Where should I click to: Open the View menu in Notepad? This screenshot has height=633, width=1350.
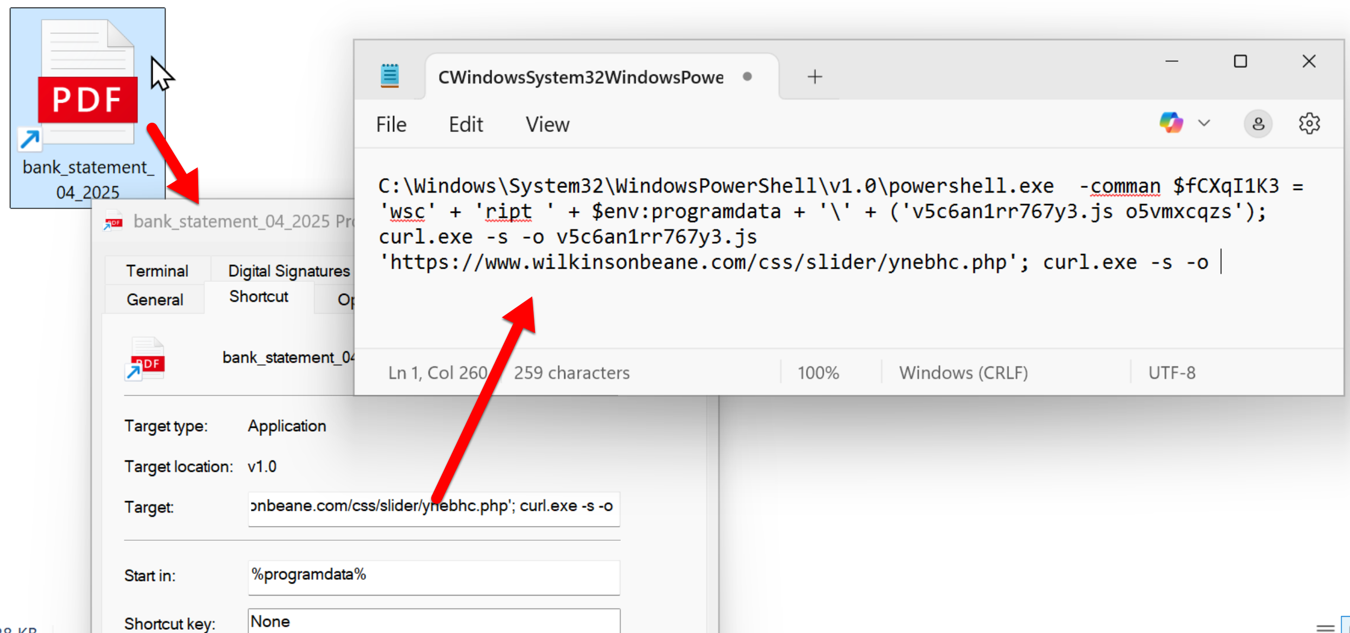547,125
